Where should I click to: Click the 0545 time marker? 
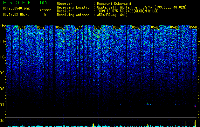pos(98,27)
